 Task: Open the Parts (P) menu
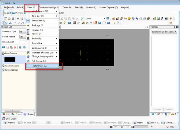pos(79,8)
